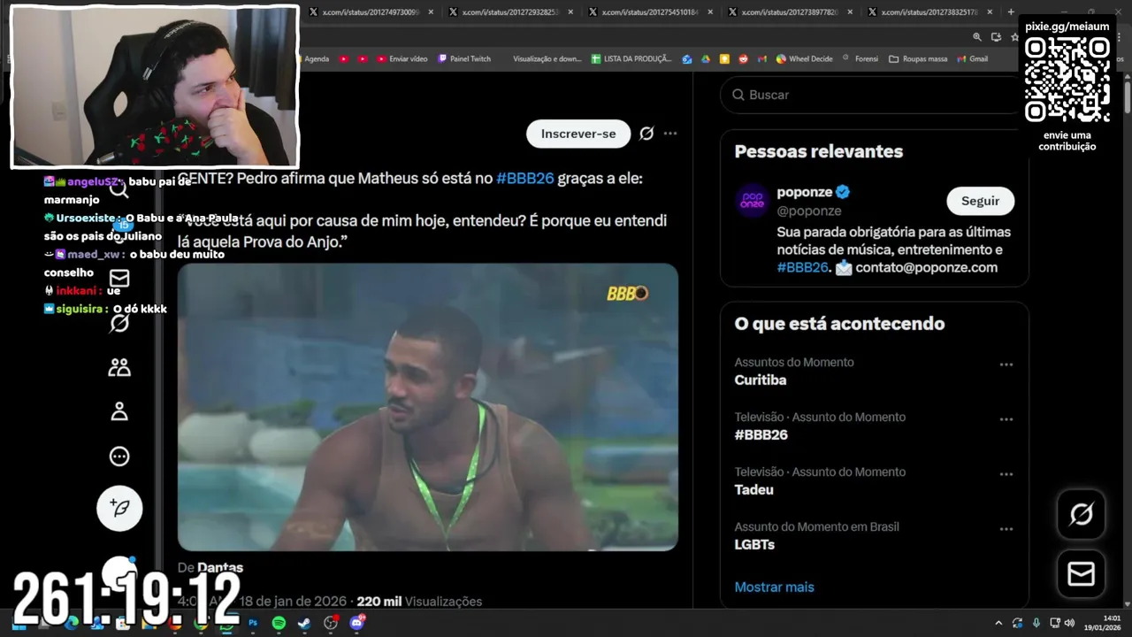Click Seguir to follow poponze
The height and width of the screenshot is (637, 1132).
980,201
